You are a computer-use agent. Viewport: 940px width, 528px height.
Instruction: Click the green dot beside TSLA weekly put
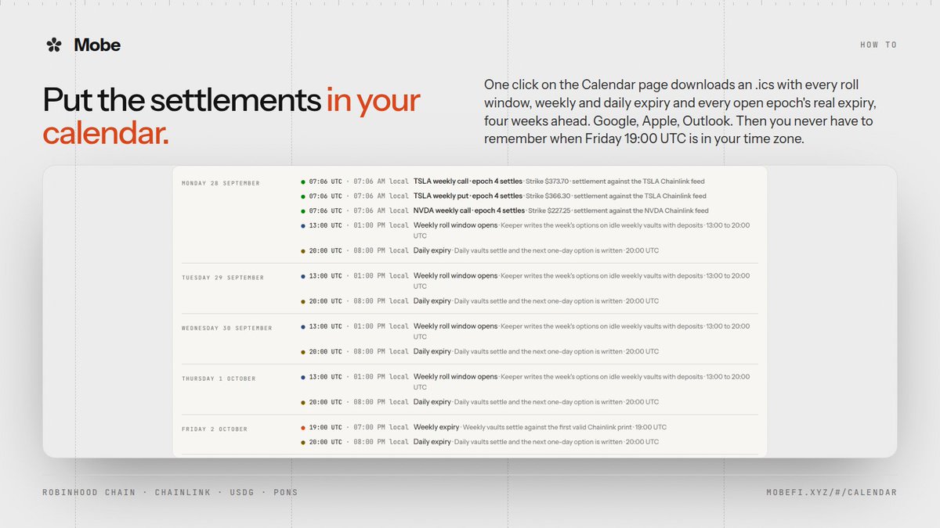303,196
